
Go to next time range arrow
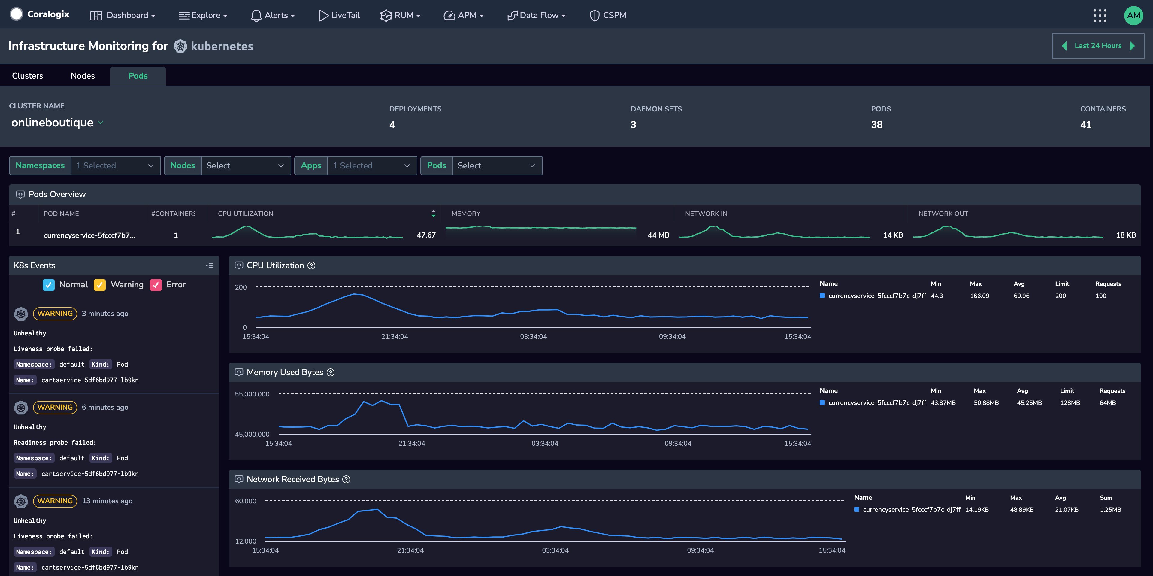pyautogui.click(x=1133, y=46)
